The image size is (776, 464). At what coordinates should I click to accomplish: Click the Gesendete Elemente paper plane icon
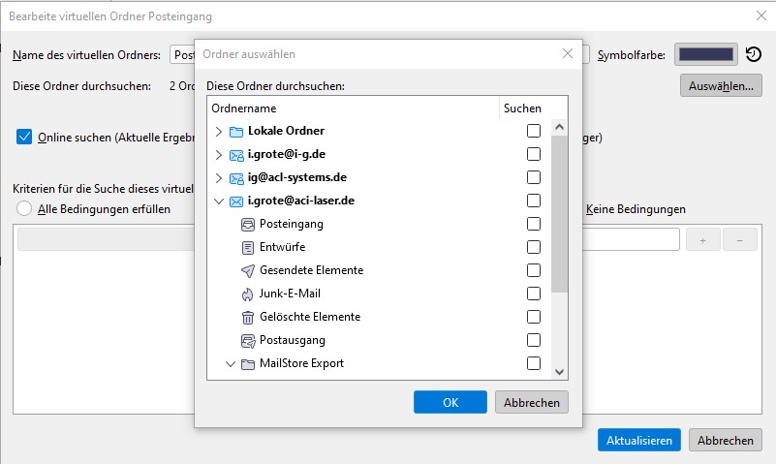click(248, 270)
